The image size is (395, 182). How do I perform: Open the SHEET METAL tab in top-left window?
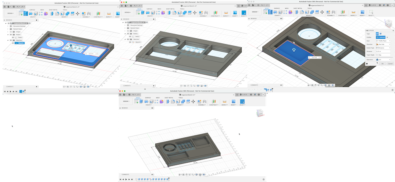(x=53, y=9)
